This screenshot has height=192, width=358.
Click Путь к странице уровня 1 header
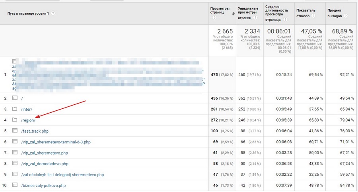28,14
